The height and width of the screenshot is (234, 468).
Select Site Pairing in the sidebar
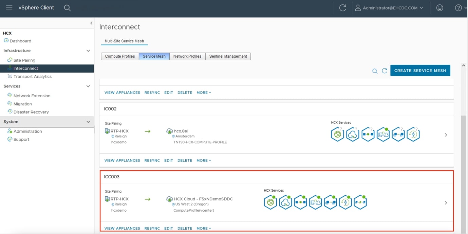(x=24, y=60)
